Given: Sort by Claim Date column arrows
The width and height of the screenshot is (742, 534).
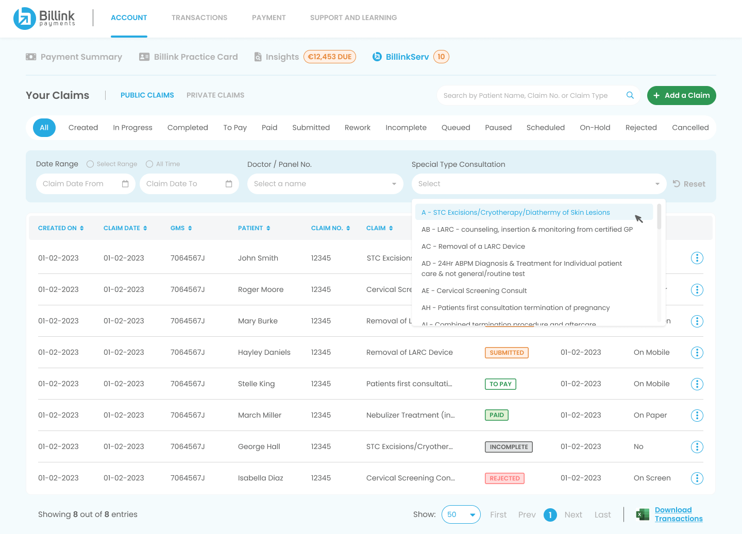Looking at the screenshot, I should pyautogui.click(x=145, y=228).
